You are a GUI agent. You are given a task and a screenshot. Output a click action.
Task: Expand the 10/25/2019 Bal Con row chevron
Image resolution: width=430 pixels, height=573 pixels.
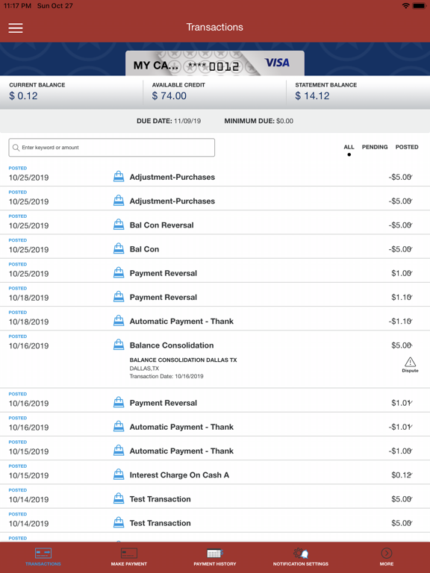411,249
